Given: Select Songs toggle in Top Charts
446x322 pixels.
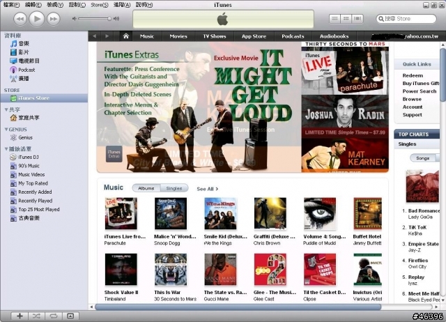Looking at the screenshot, I should tap(423, 158).
